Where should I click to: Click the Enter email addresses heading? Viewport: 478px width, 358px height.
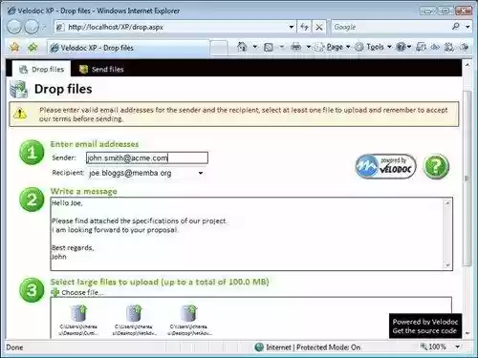point(95,144)
